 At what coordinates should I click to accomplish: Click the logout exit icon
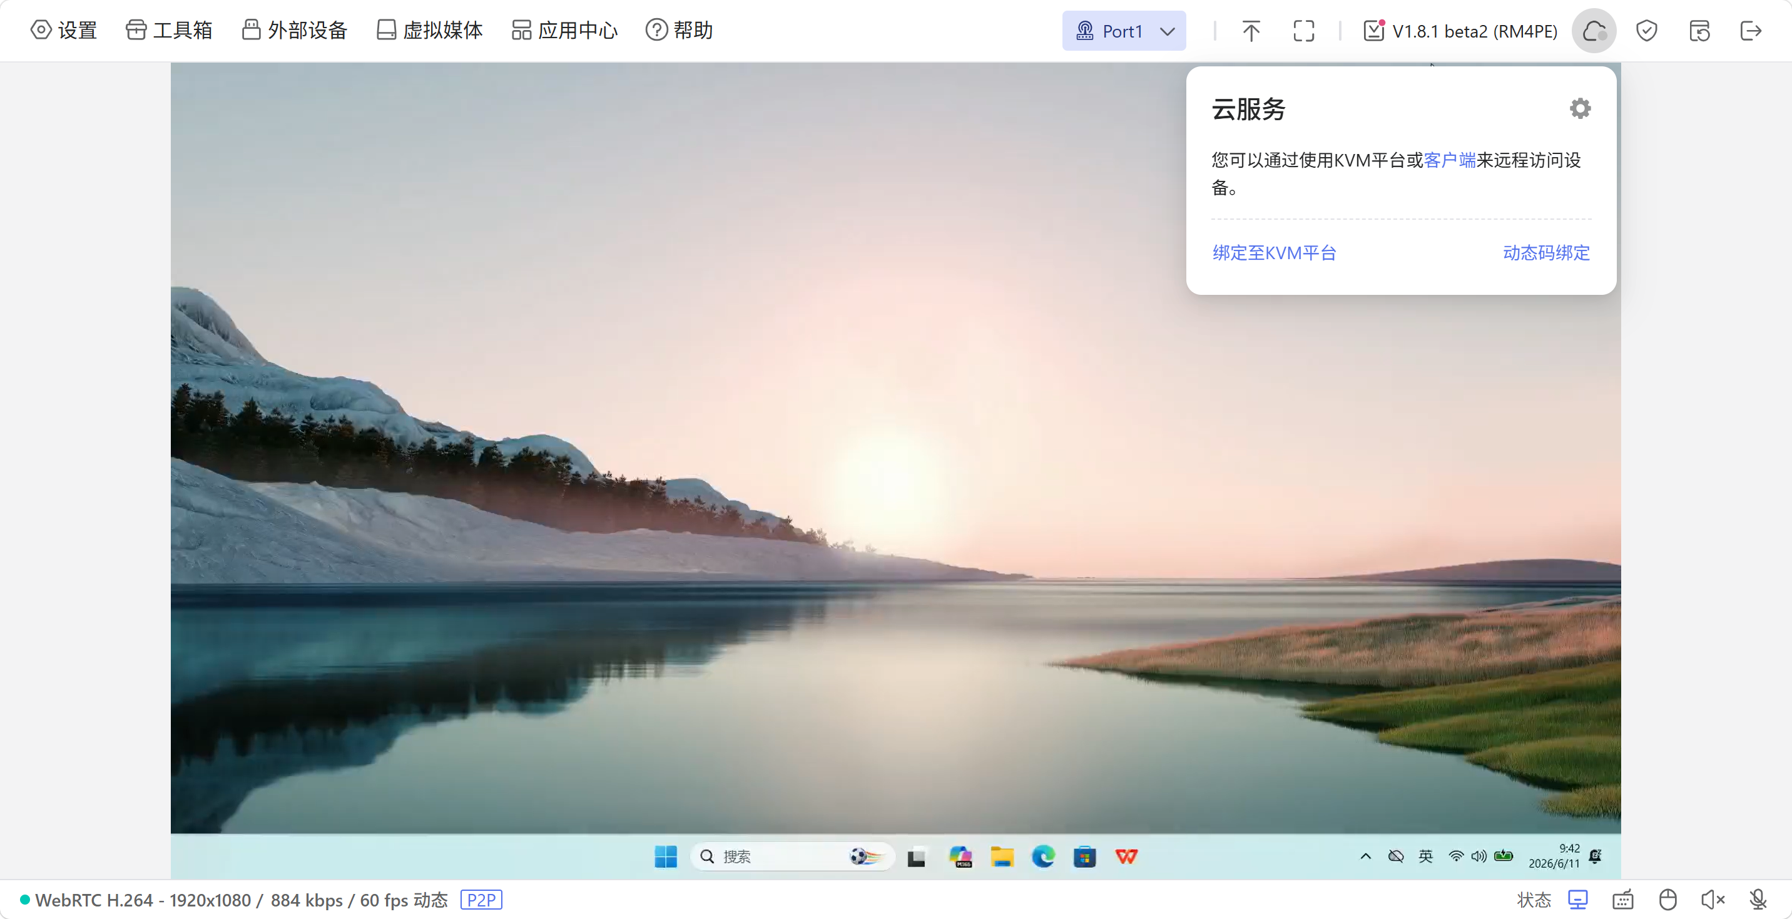[x=1751, y=31]
